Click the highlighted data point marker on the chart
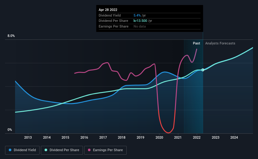Image resolution: width=258 pixels, height=159 pixels. (x=203, y=70)
